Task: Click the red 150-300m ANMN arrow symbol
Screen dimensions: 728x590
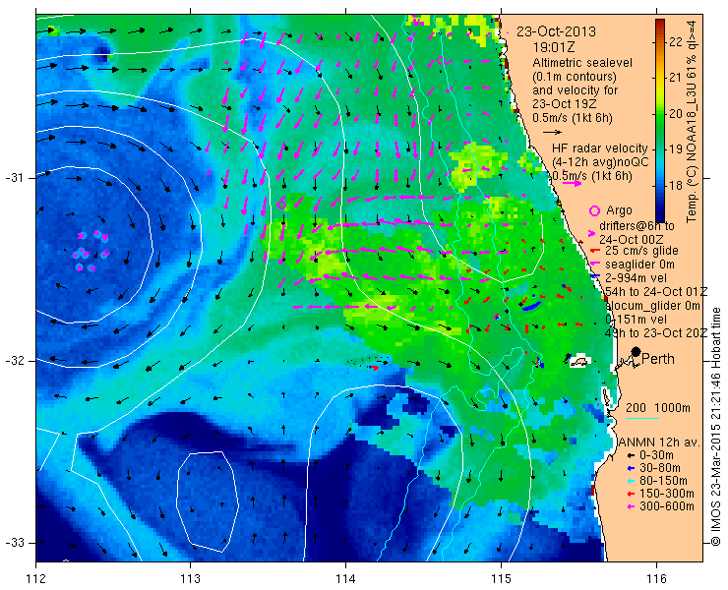Action: [x=631, y=494]
